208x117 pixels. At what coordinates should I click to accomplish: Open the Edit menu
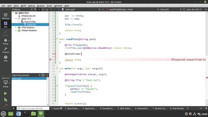click(9, 6)
